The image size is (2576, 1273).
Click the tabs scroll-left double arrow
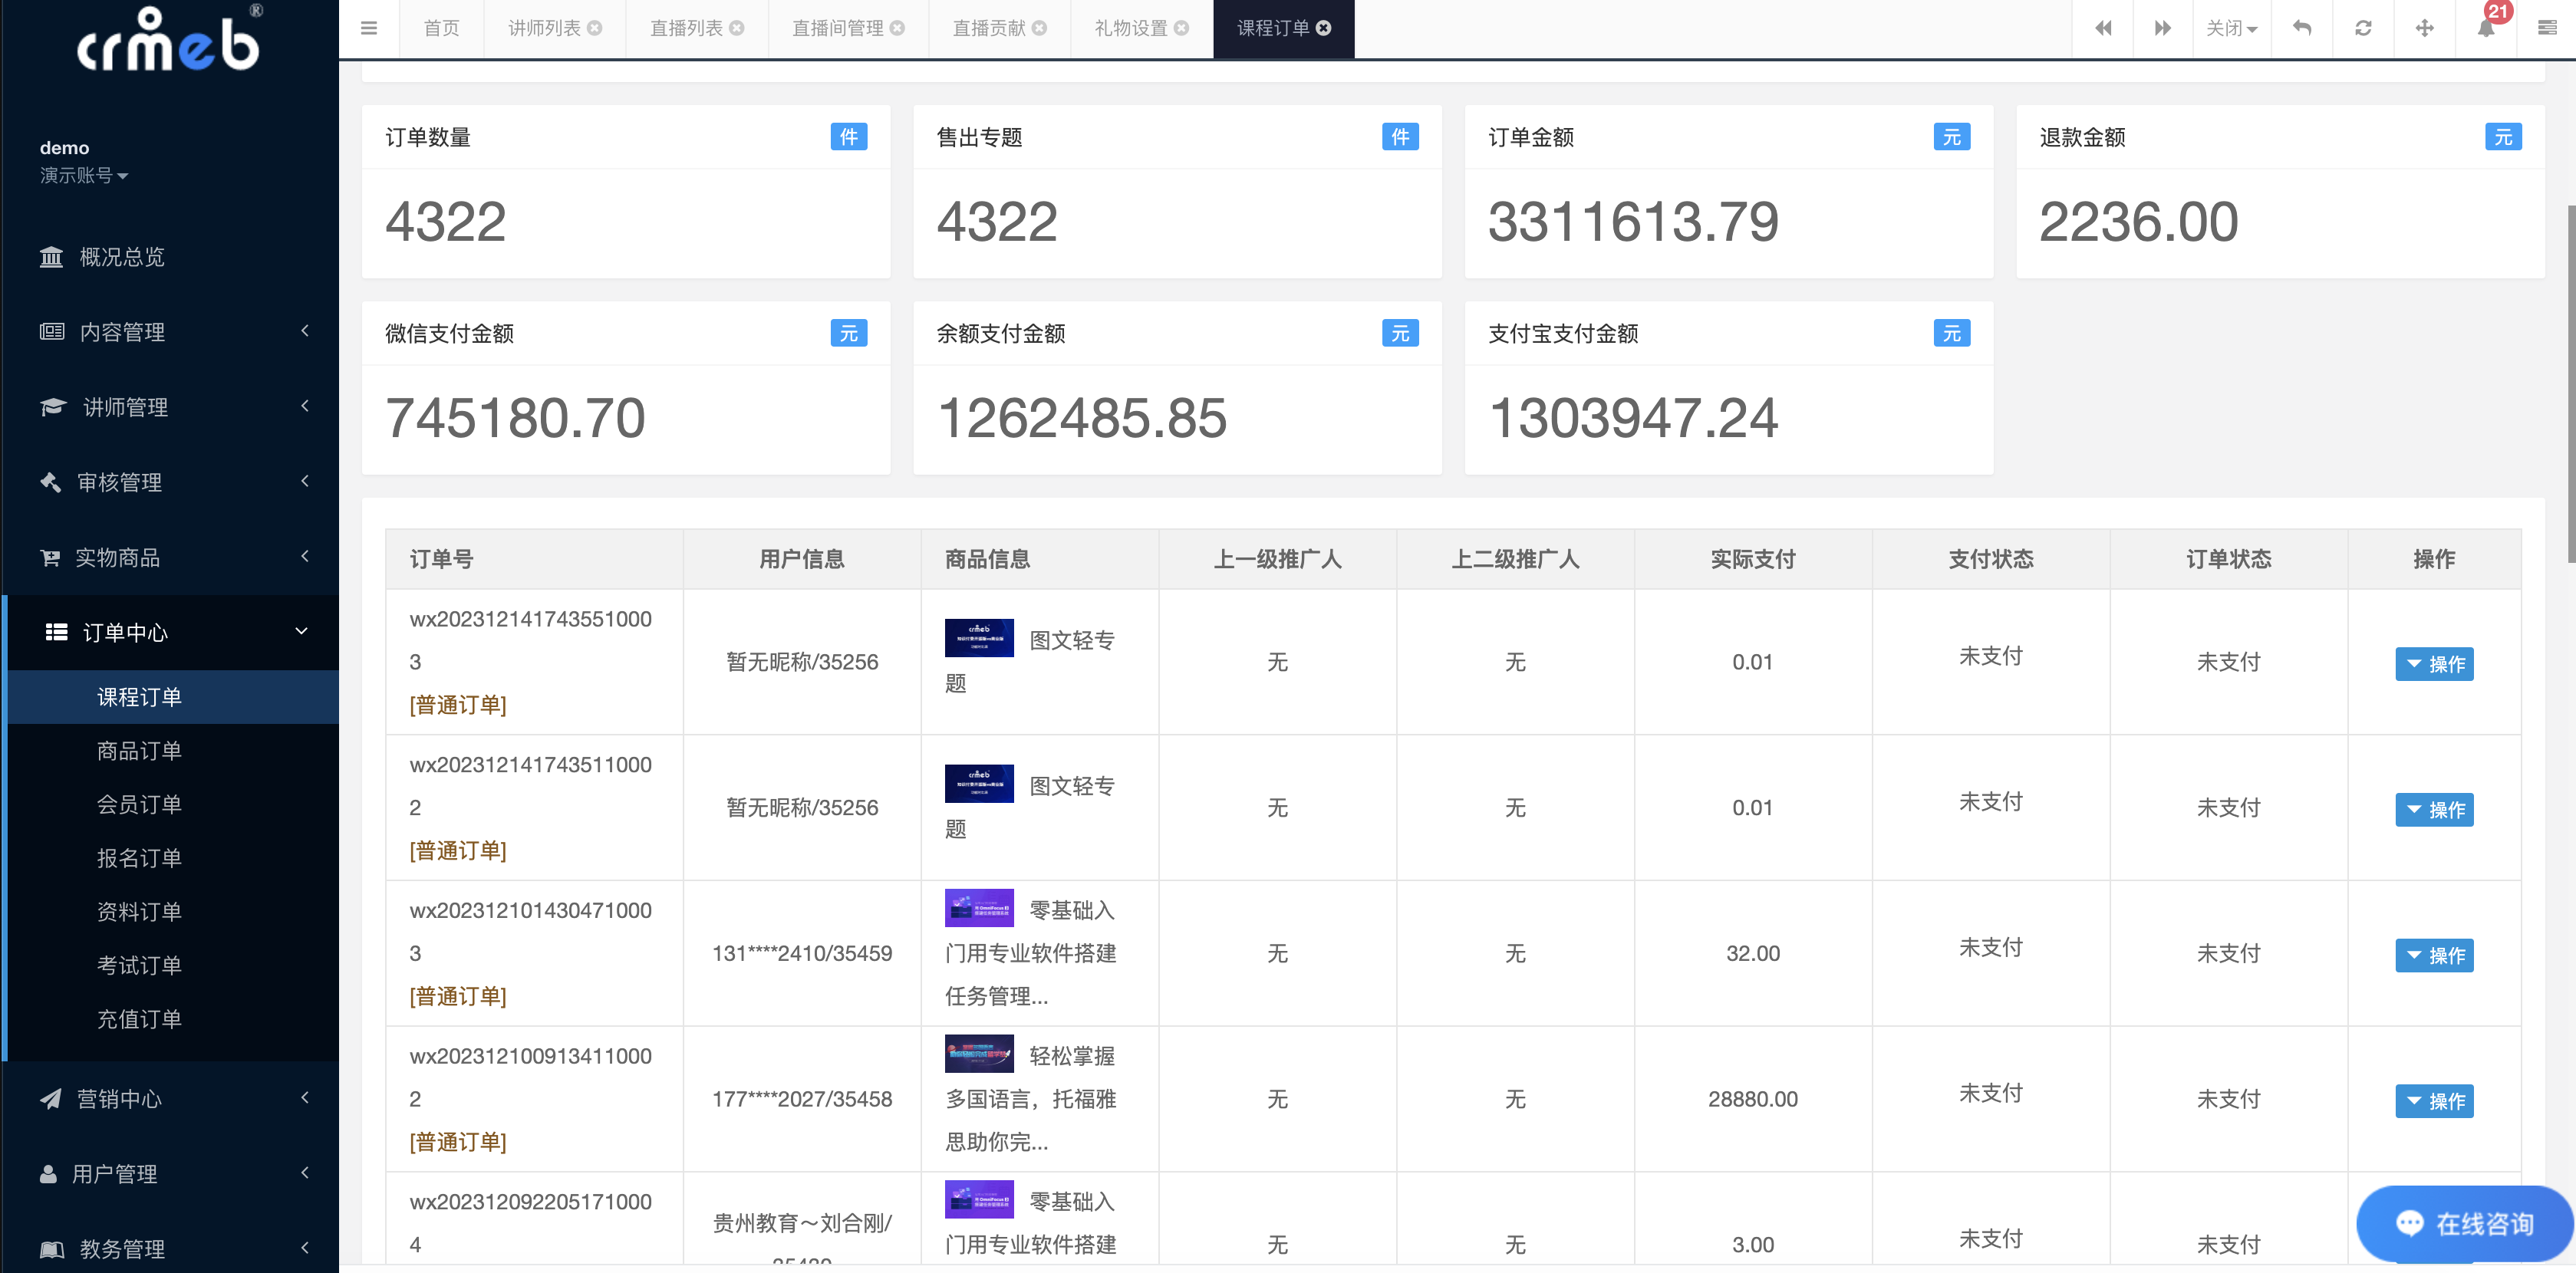click(2103, 28)
